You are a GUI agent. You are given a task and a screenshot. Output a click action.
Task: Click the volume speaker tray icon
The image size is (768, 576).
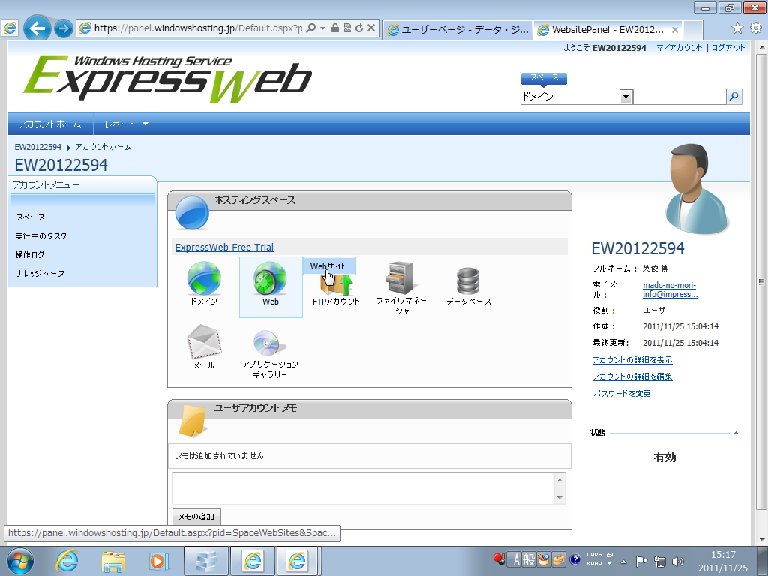(678, 561)
